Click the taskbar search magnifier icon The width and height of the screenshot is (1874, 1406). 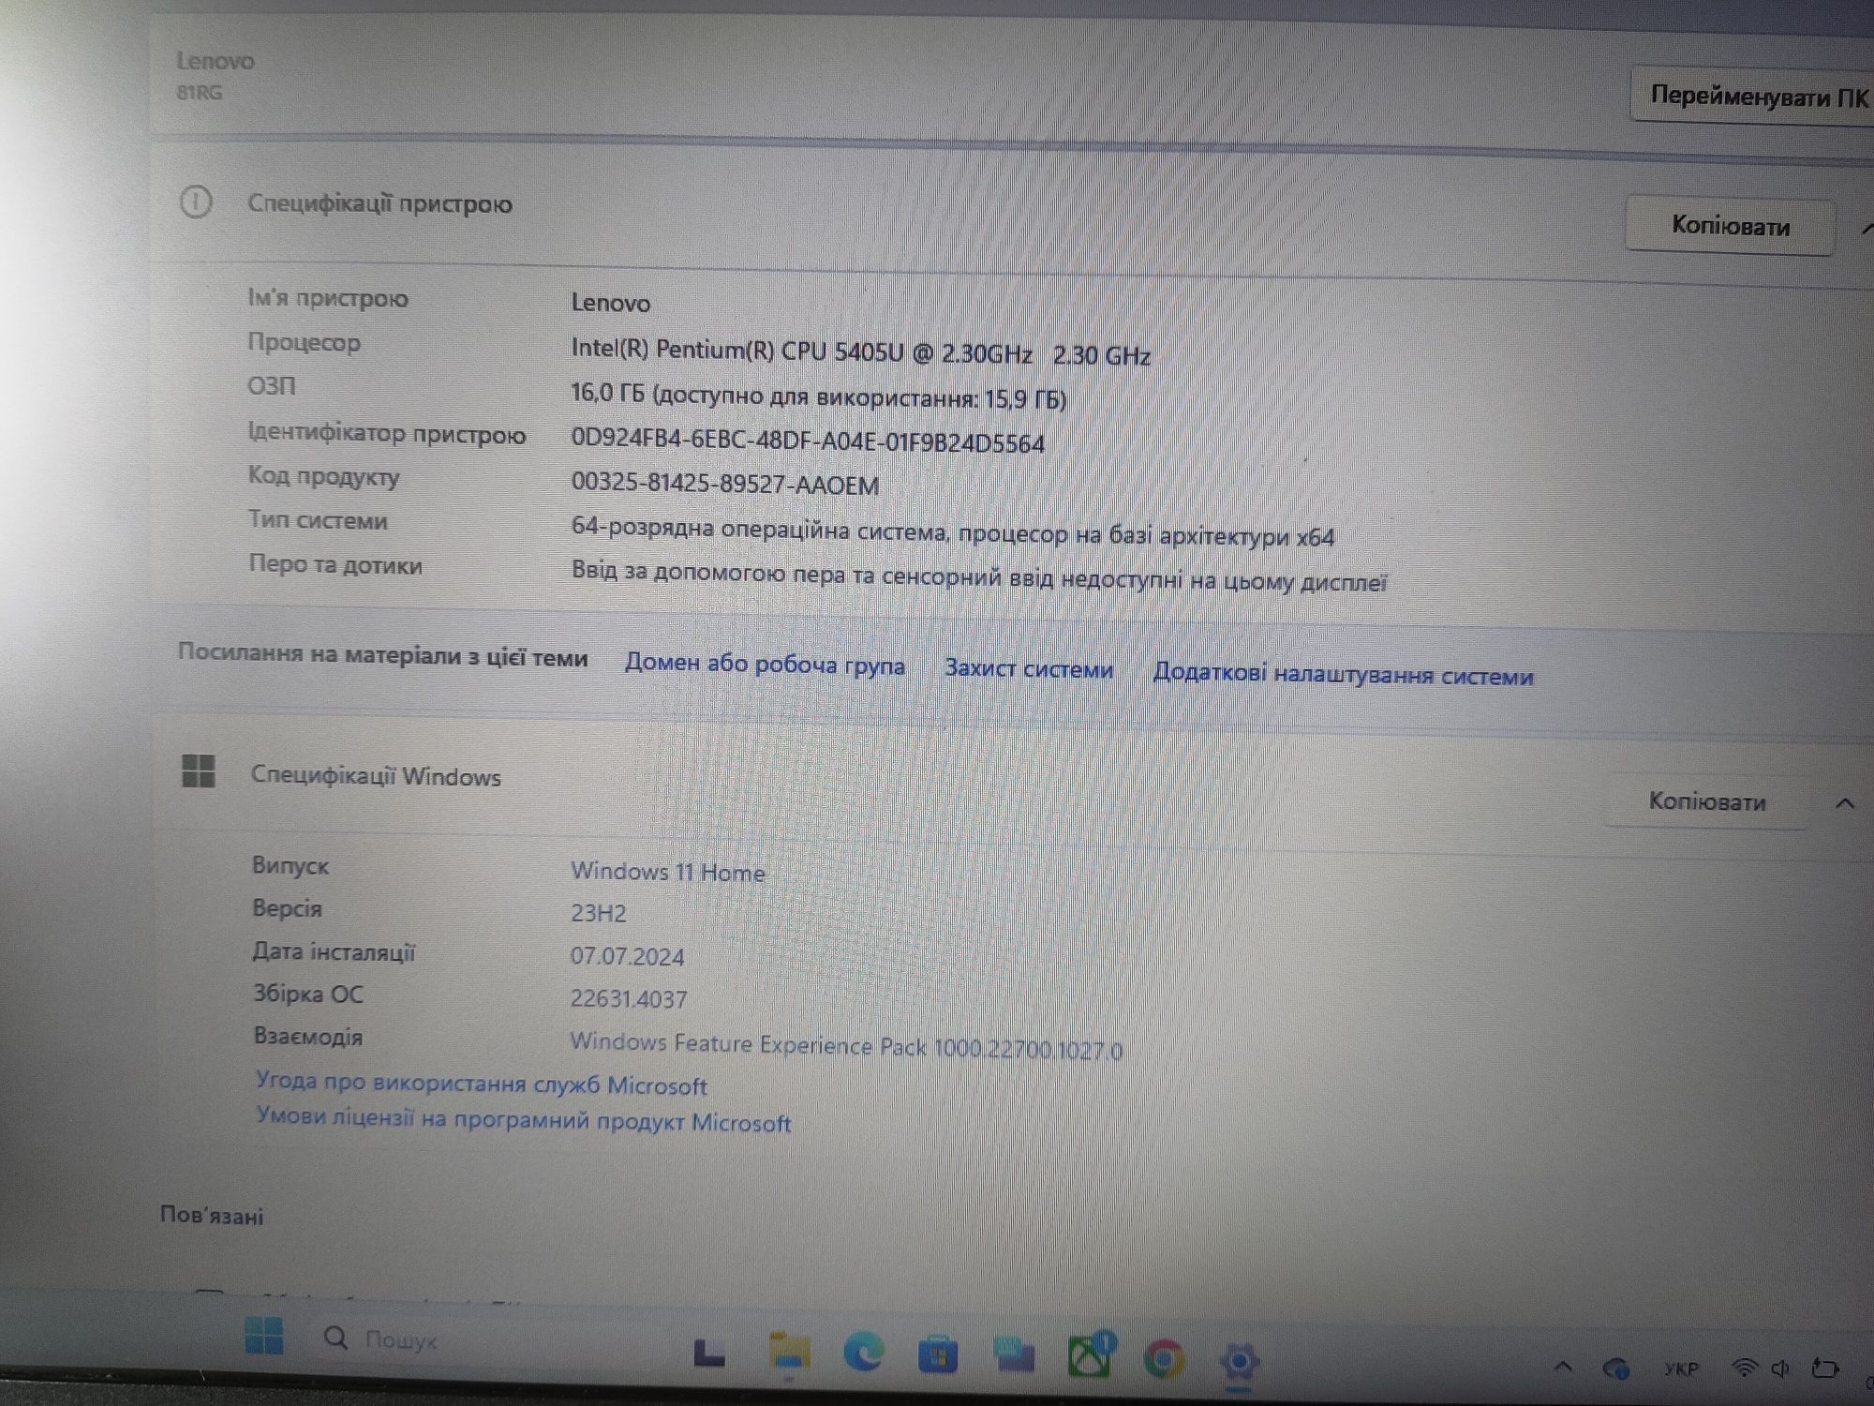click(335, 1338)
